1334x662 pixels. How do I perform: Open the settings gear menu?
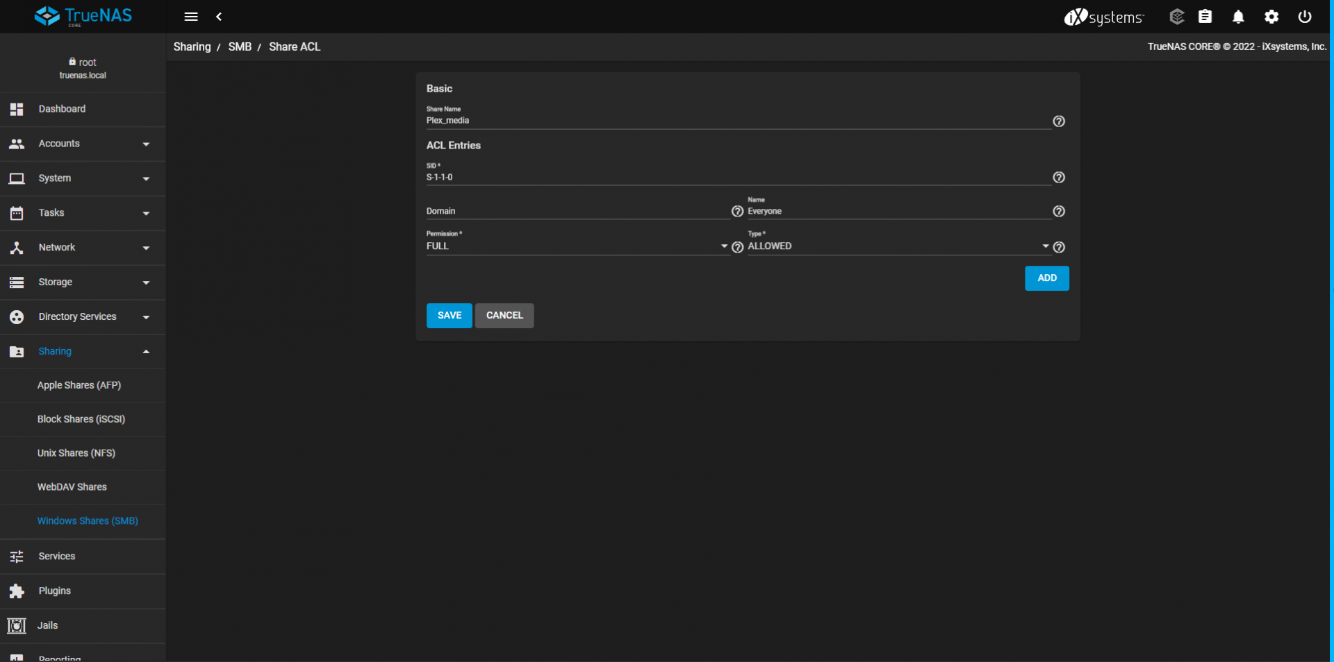click(x=1271, y=17)
